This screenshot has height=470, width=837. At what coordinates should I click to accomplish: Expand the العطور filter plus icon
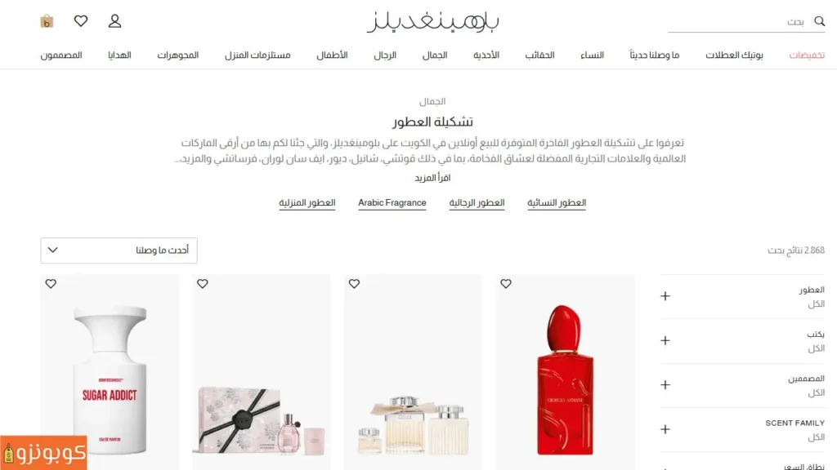tap(665, 296)
